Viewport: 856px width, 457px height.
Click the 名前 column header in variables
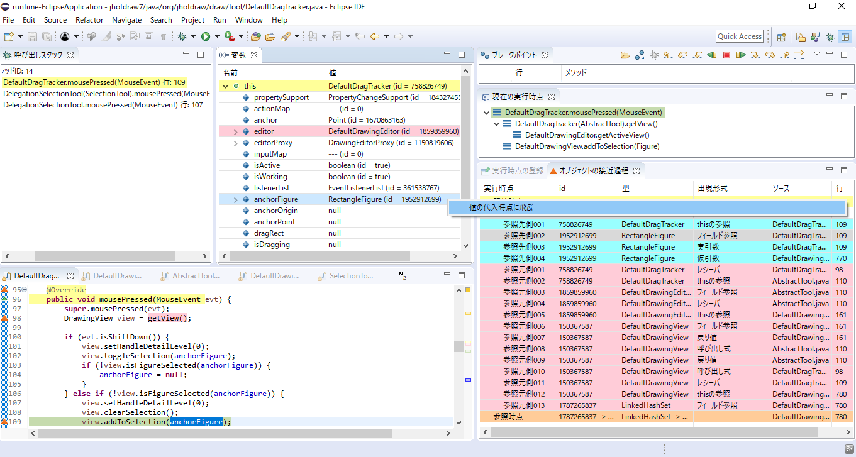click(272, 73)
